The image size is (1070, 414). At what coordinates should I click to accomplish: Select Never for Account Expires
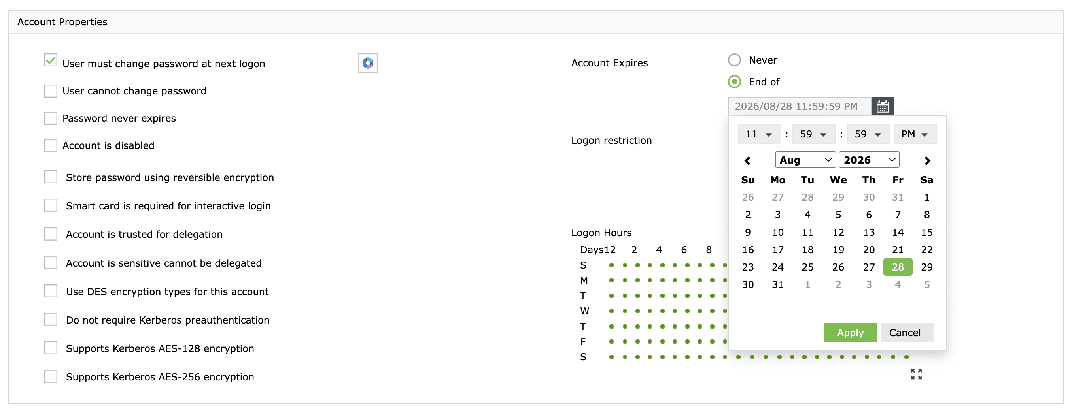coord(734,60)
